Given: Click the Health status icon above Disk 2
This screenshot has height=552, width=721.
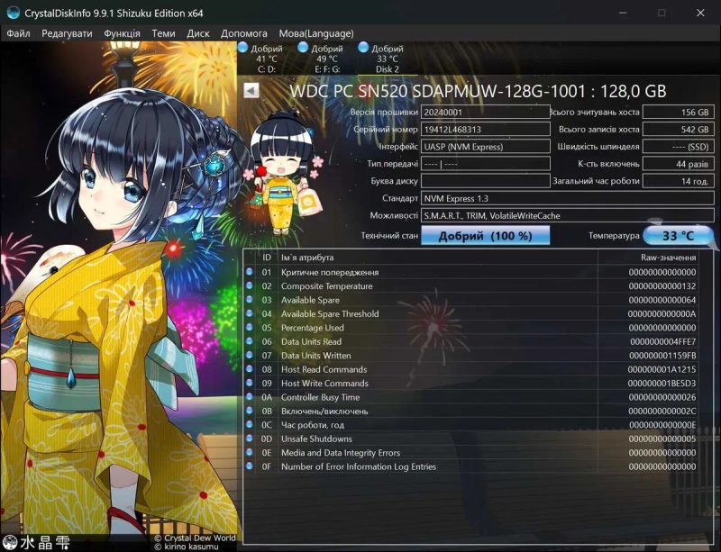Looking at the screenshot, I should [363, 47].
